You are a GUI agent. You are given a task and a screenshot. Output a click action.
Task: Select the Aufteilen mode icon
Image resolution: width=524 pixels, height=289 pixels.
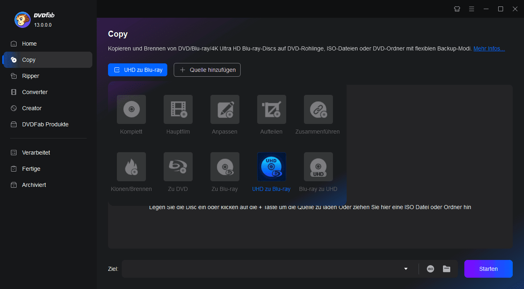[x=272, y=109]
